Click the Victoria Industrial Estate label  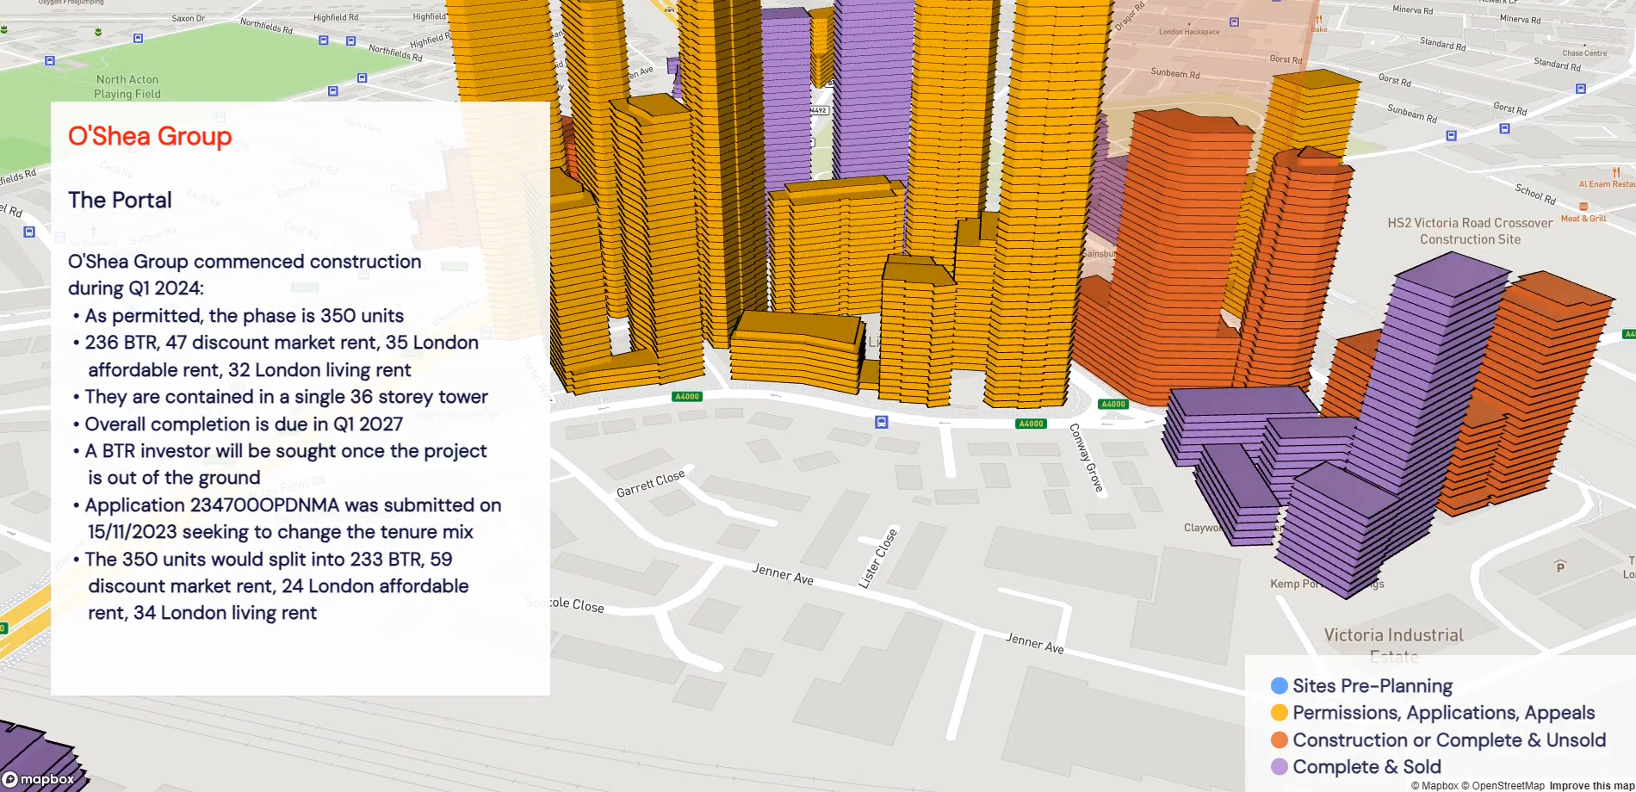click(1393, 645)
